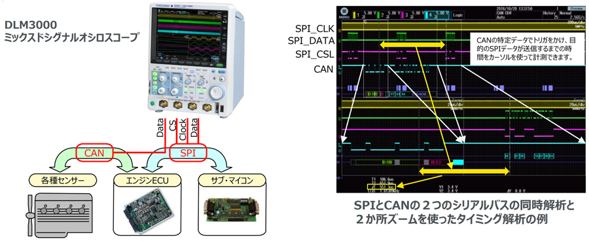Click the SPI_CLK signal label

pyautogui.click(x=314, y=28)
